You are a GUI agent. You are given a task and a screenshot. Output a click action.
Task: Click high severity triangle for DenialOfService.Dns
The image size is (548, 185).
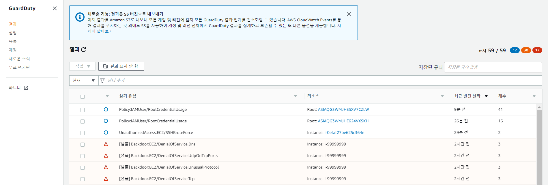(x=106, y=144)
